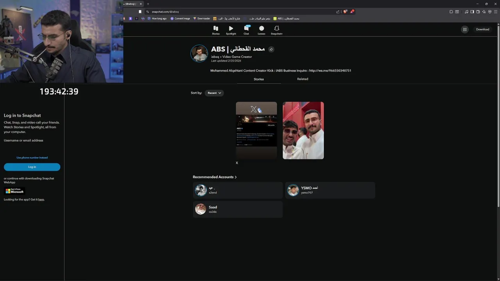This screenshot has height=281, width=500.
Task: Open the YSMO recommended account card
Action: [x=330, y=190]
